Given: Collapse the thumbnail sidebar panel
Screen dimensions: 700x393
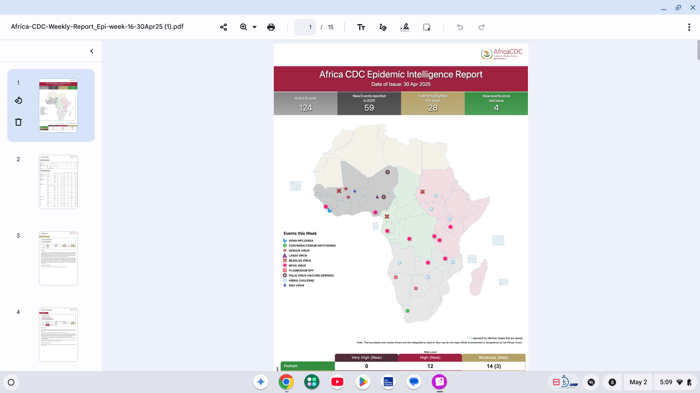Looking at the screenshot, I should (x=92, y=51).
